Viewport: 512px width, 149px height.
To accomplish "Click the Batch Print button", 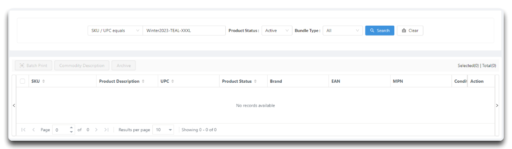I will coord(34,65).
